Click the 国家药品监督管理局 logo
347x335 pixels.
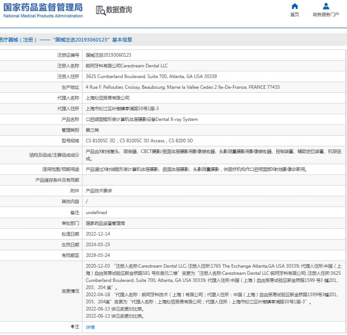tap(43, 10)
